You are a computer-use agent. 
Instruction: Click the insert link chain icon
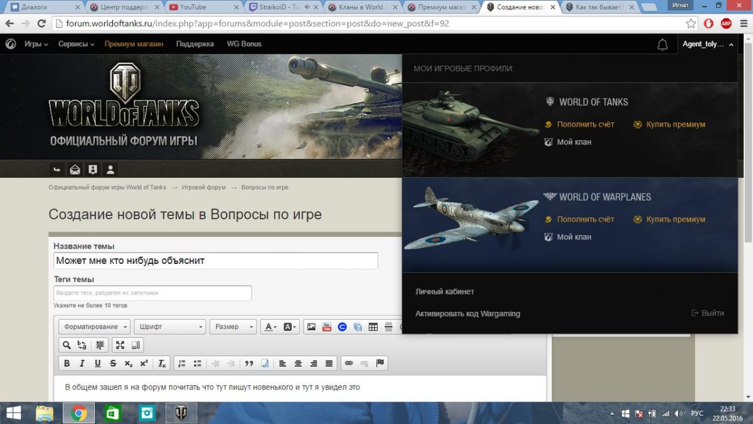click(349, 363)
